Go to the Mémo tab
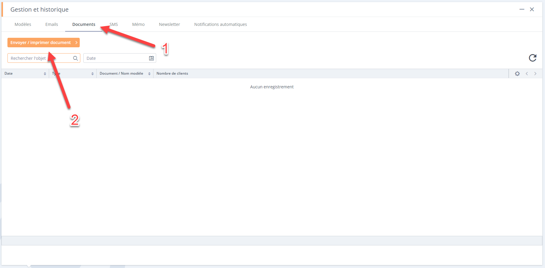The image size is (545, 268). click(138, 24)
